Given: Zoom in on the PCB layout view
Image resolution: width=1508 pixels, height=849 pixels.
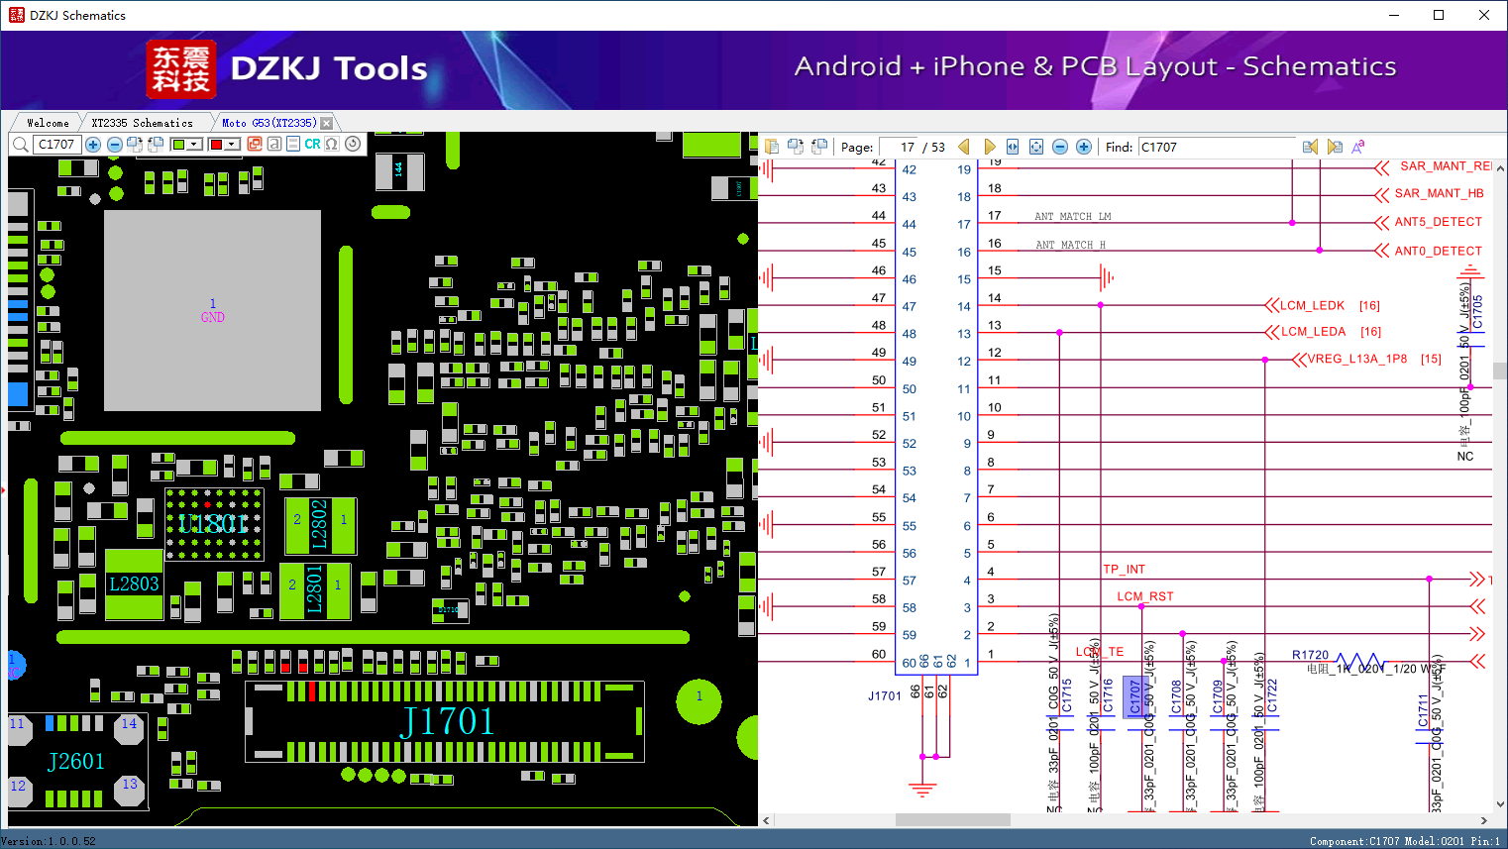Looking at the screenshot, I should [x=93, y=145].
